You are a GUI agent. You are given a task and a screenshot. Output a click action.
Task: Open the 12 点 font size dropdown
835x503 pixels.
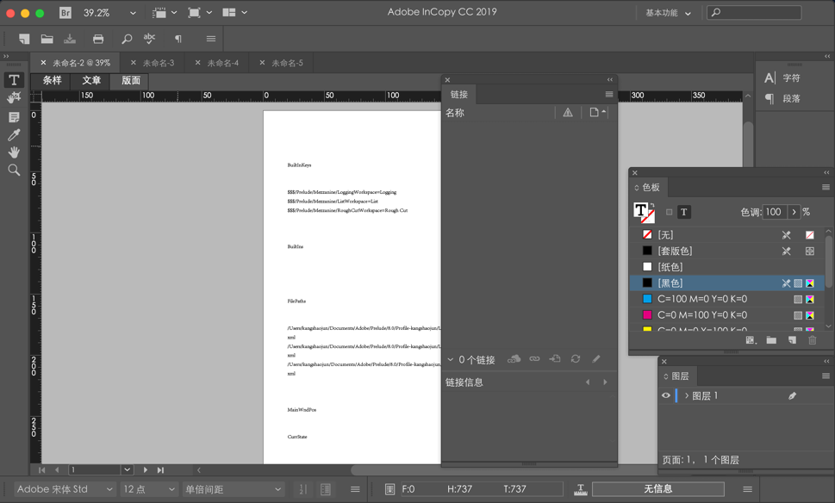(148, 489)
